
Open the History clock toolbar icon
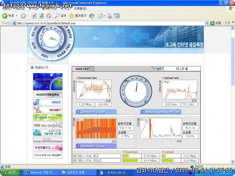click(92, 16)
